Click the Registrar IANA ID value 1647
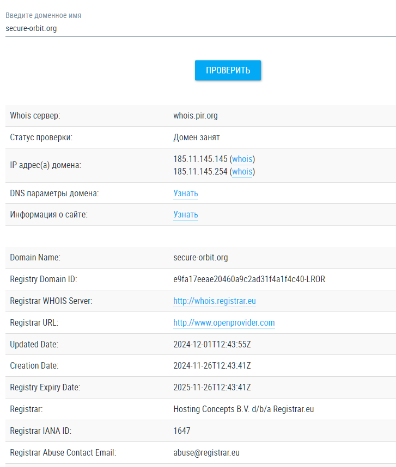This screenshot has height=467, width=396. coord(182,431)
